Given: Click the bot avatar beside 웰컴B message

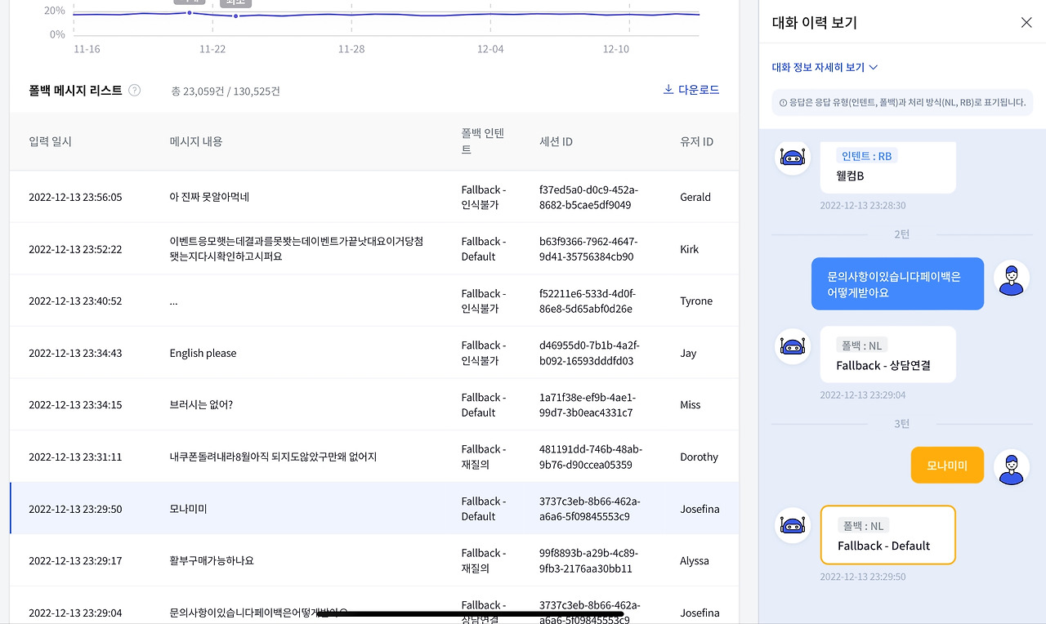Looking at the screenshot, I should point(792,158).
